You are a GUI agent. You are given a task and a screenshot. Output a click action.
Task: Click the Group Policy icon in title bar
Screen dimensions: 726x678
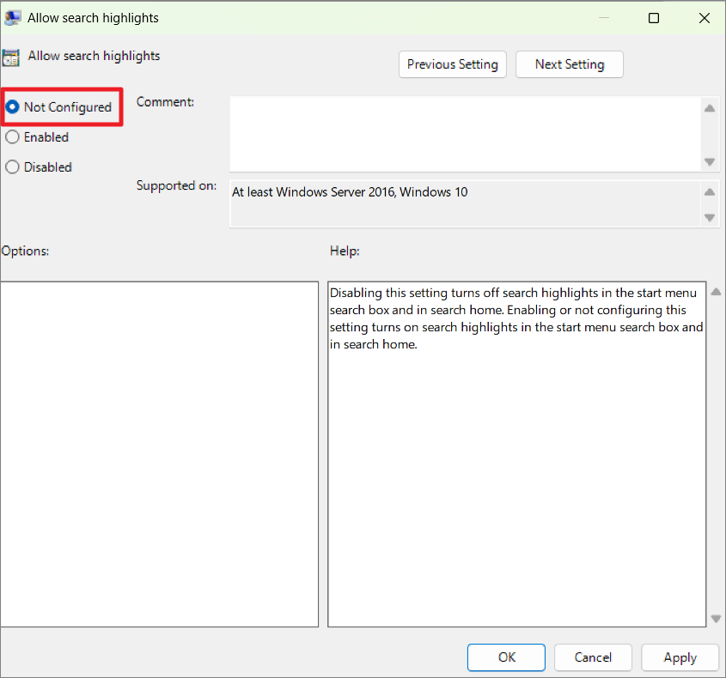pos(12,17)
